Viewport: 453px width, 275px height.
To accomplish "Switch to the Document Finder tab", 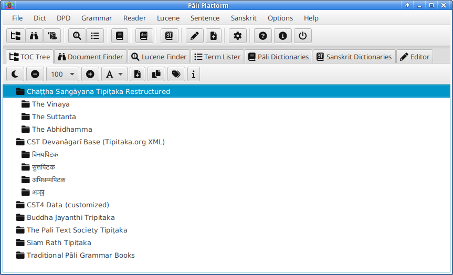I will (90, 57).
